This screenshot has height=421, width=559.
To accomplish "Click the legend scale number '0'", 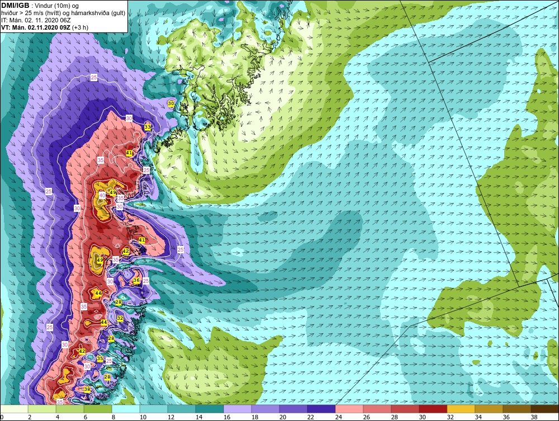I will tap(2, 417).
